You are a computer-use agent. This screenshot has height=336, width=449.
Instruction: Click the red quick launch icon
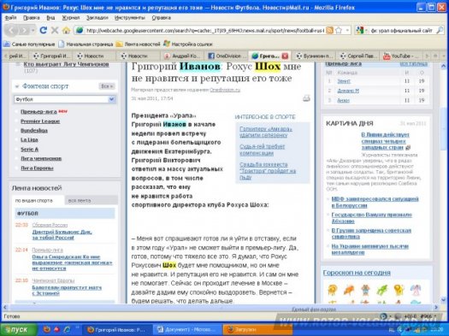click(x=57, y=329)
